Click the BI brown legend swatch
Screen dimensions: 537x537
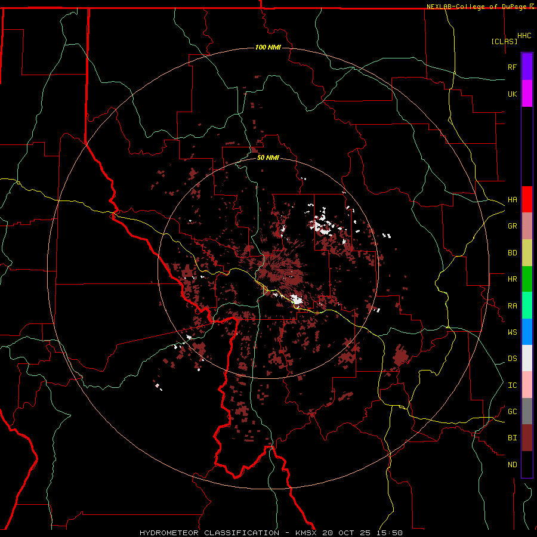click(x=527, y=438)
